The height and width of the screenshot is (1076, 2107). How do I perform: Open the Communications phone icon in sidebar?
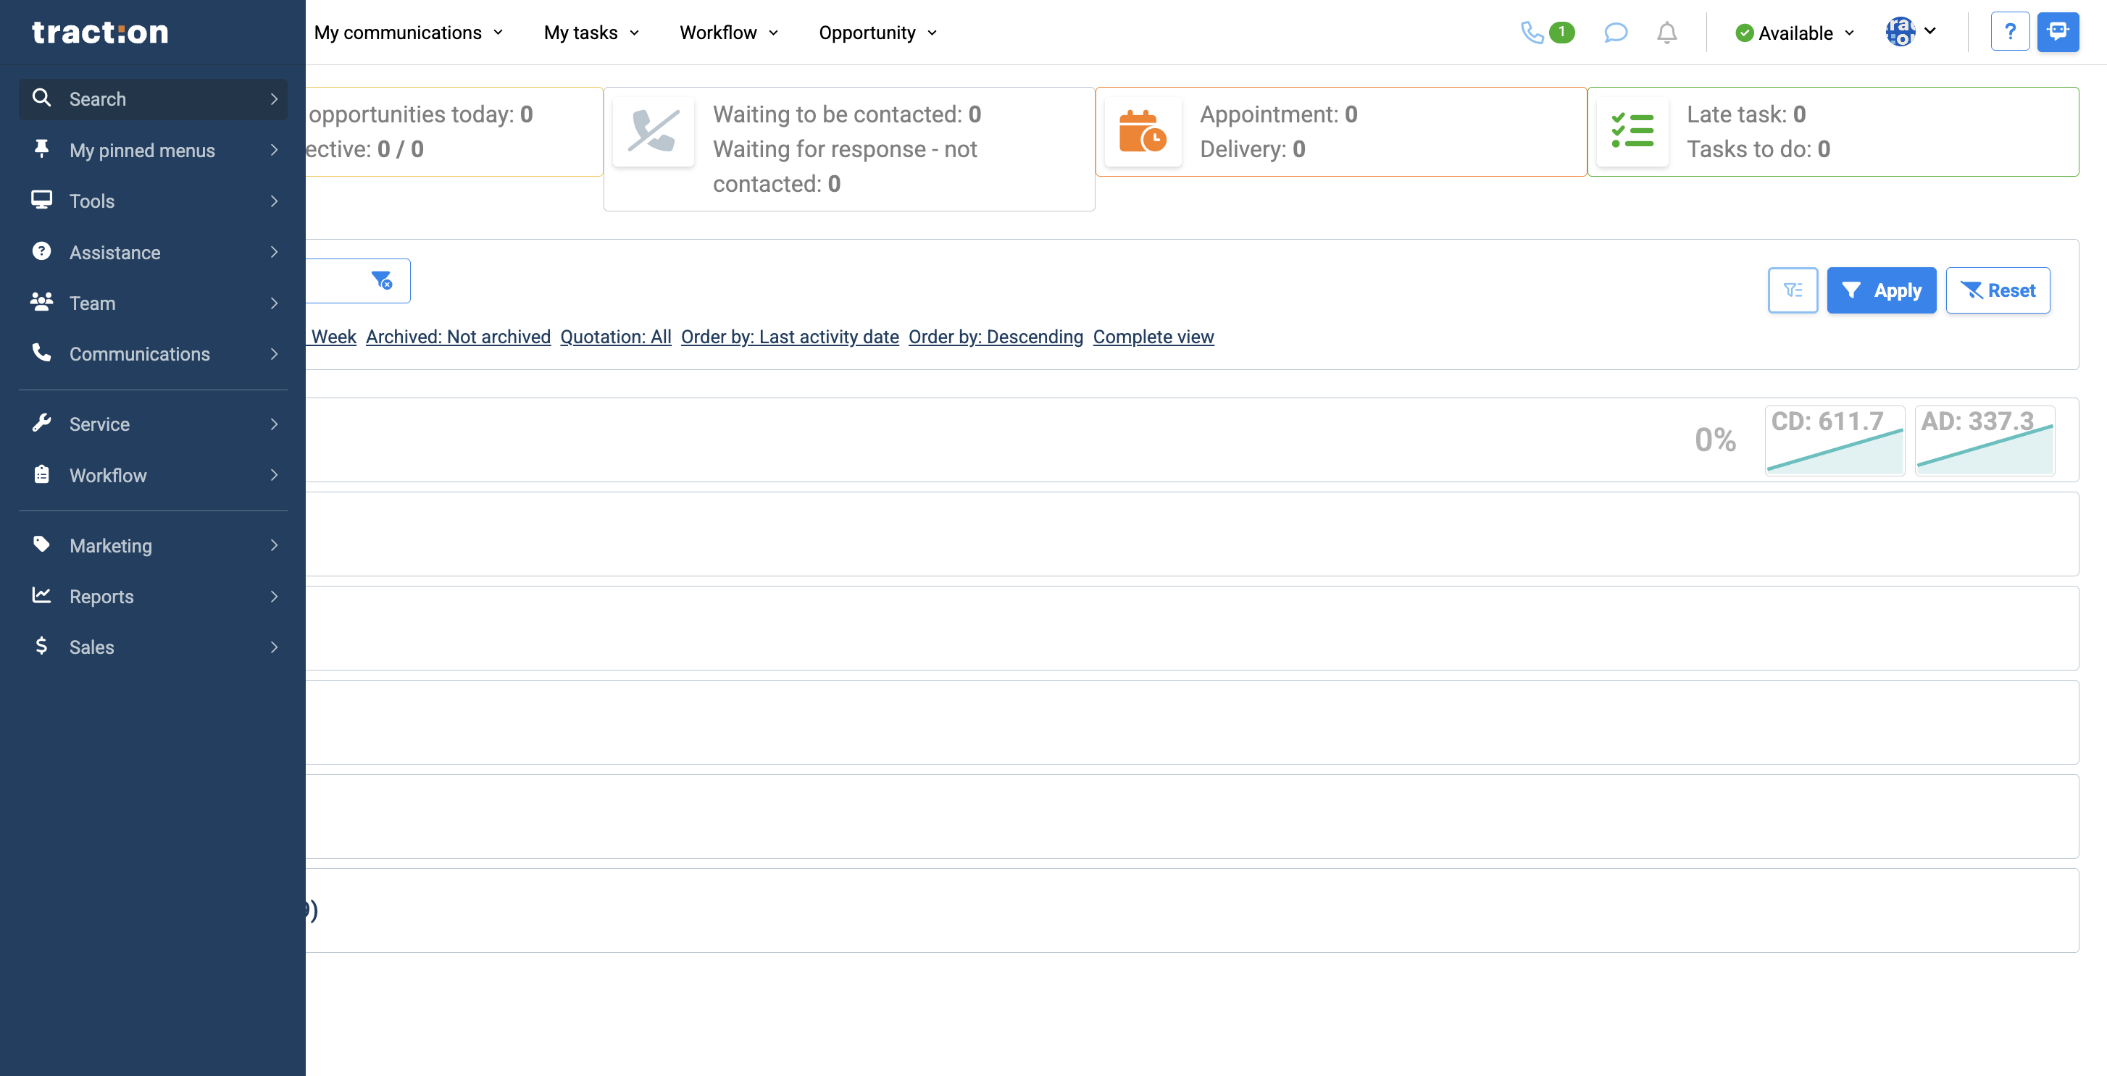coord(42,353)
